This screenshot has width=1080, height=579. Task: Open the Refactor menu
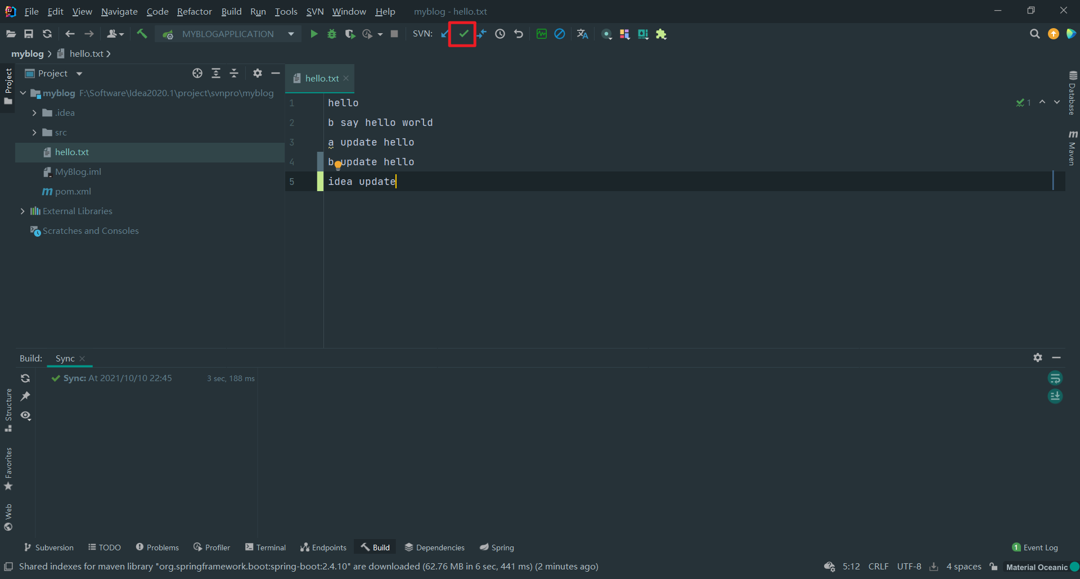tap(195, 11)
